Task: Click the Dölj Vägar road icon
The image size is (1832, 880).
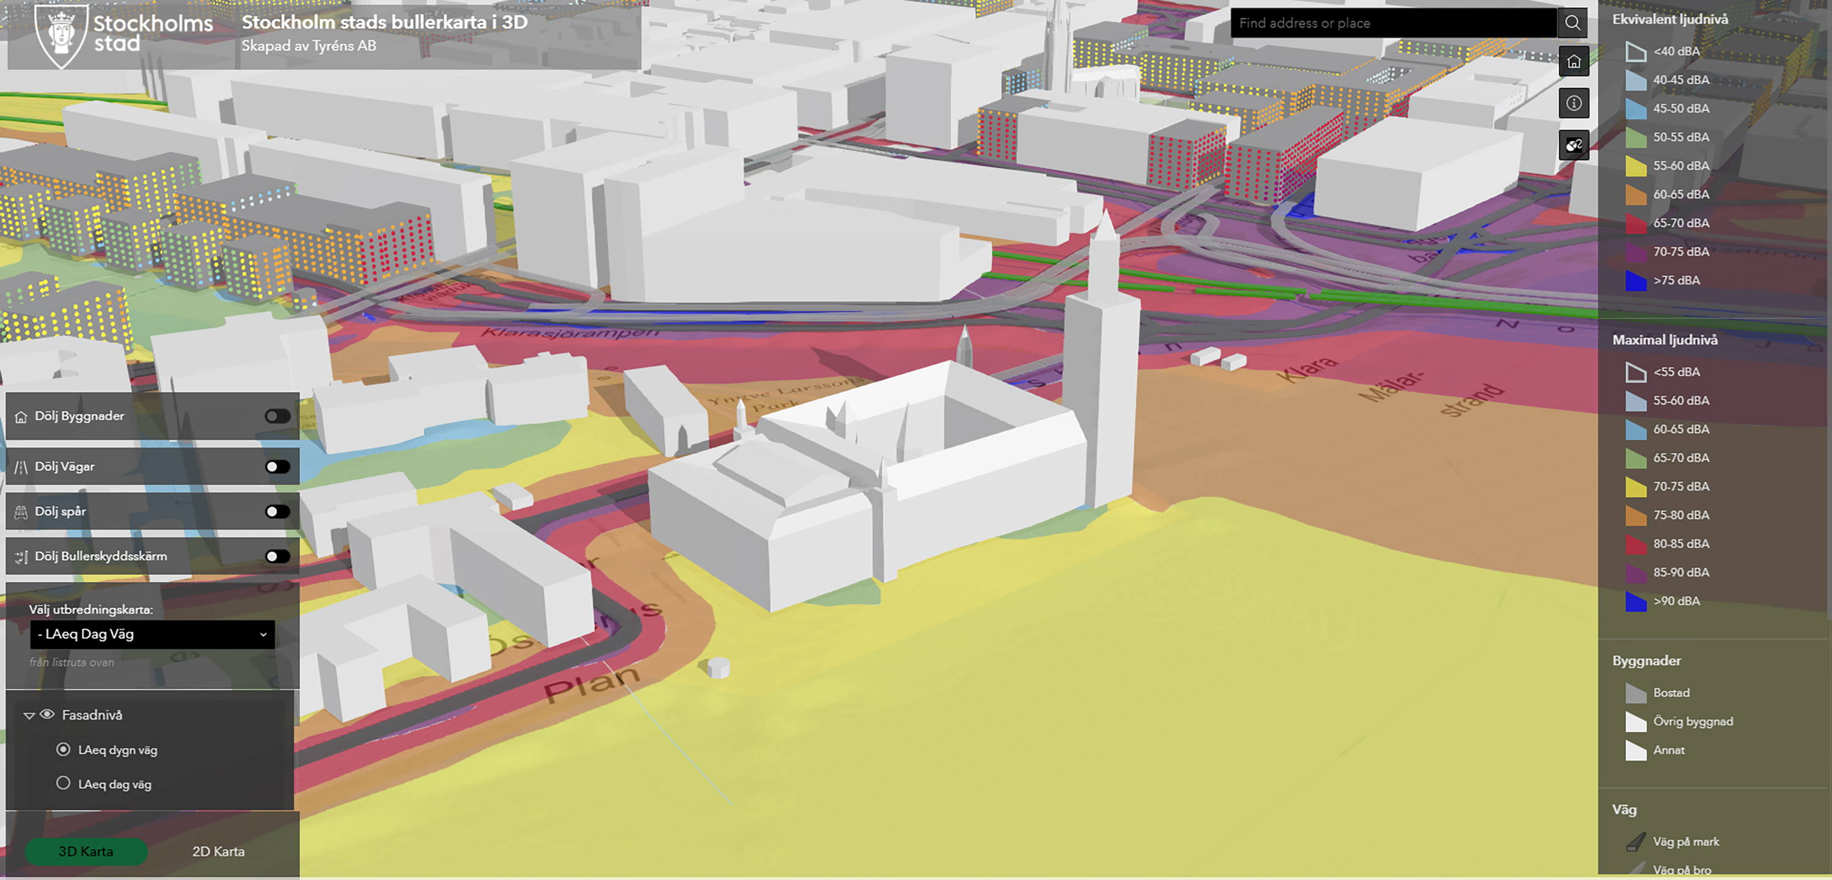Action: [x=22, y=465]
